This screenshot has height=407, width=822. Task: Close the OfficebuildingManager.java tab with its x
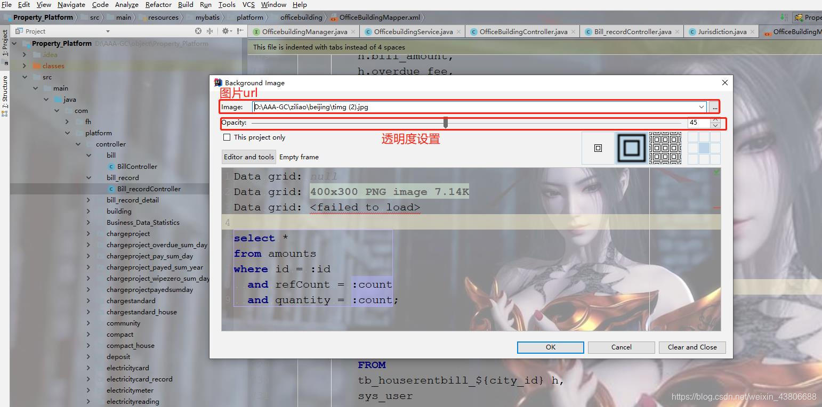[353, 31]
